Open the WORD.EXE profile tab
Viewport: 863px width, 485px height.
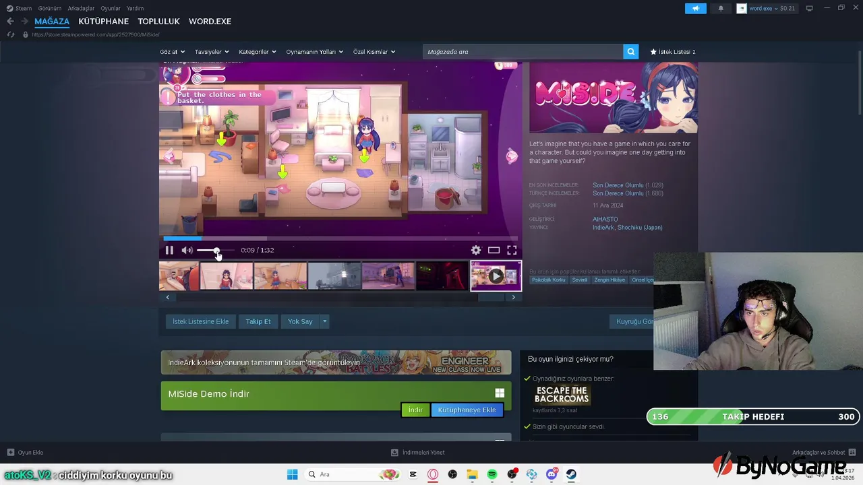pos(210,22)
